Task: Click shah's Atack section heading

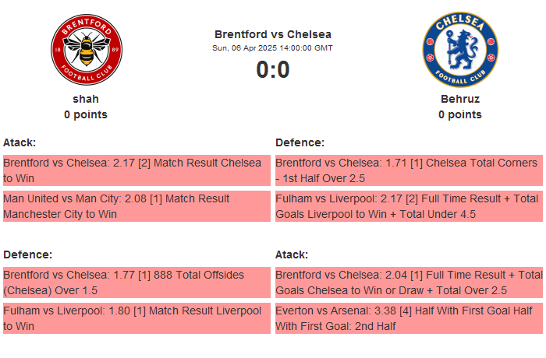Action: pos(19,142)
